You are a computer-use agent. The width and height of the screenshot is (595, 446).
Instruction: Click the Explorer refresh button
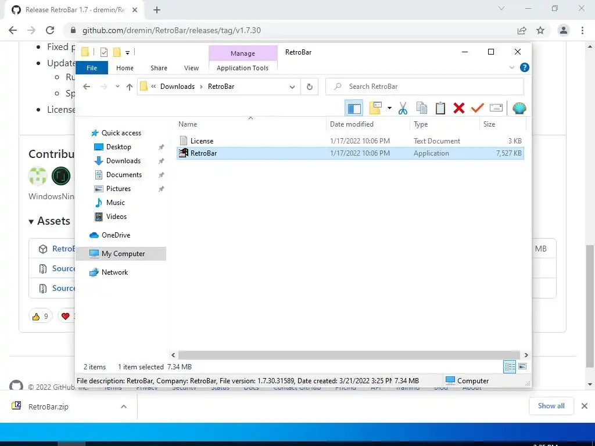point(310,87)
